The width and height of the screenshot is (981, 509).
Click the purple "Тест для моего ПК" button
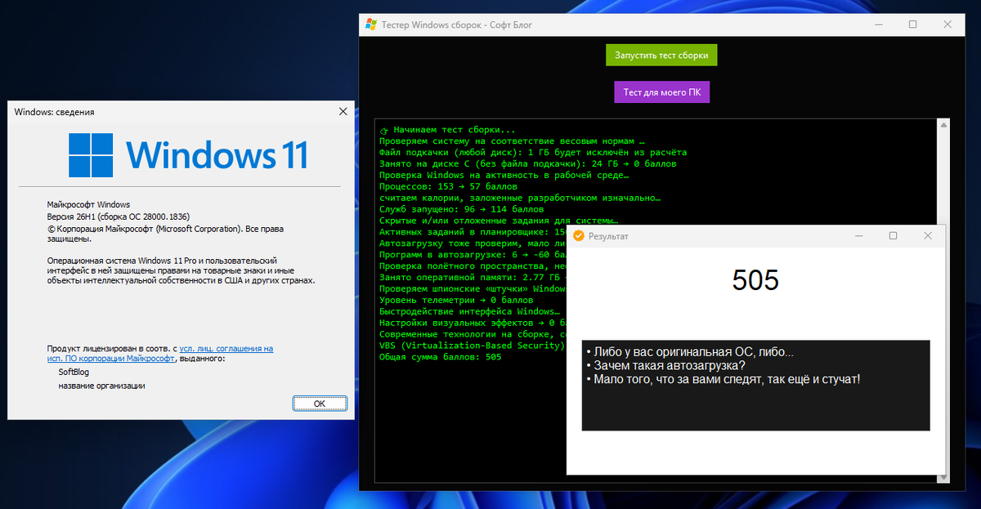pyautogui.click(x=662, y=92)
